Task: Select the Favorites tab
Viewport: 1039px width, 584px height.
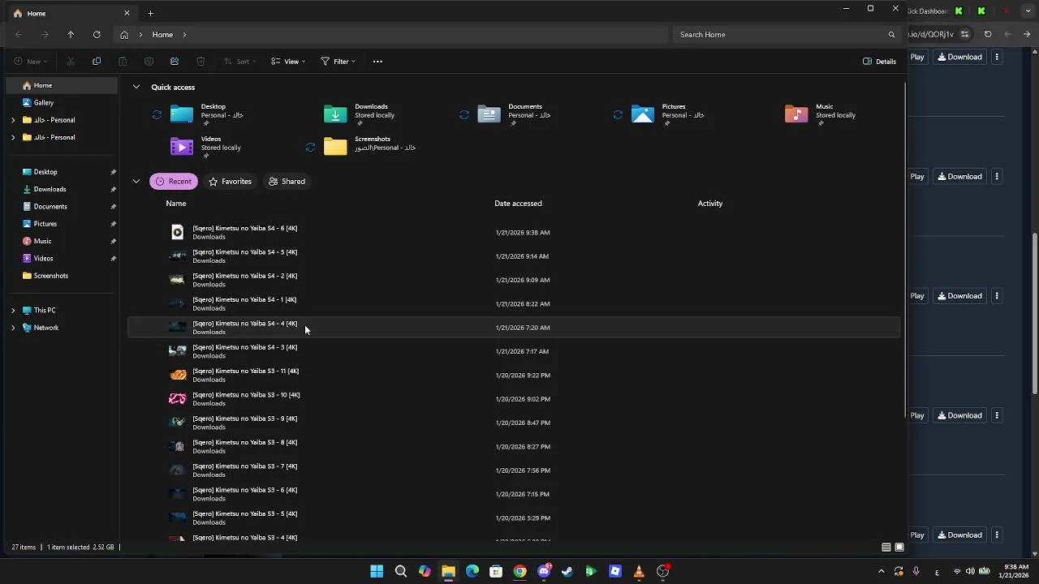Action: pyautogui.click(x=230, y=182)
